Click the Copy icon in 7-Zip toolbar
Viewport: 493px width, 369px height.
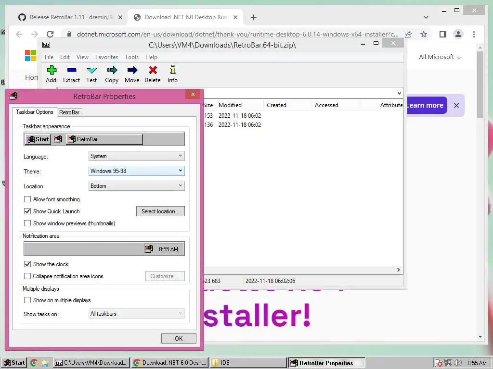(x=112, y=70)
